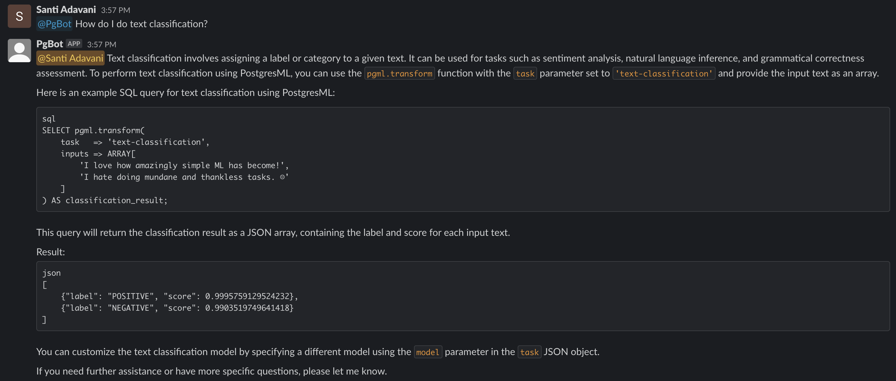Click 'I hate doing mundane and thankless' line
The image size is (896, 381).
click(x=184, y=177)
